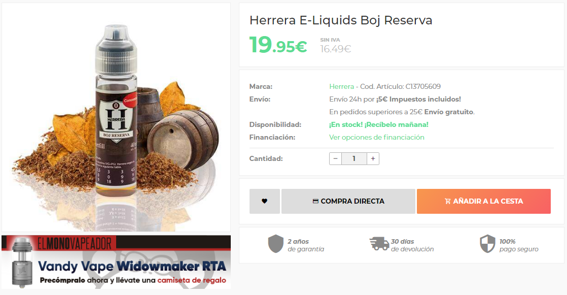567x295 pixels.
Task: Click the camiseta de regalo promo text
Action: click(192, 280)
